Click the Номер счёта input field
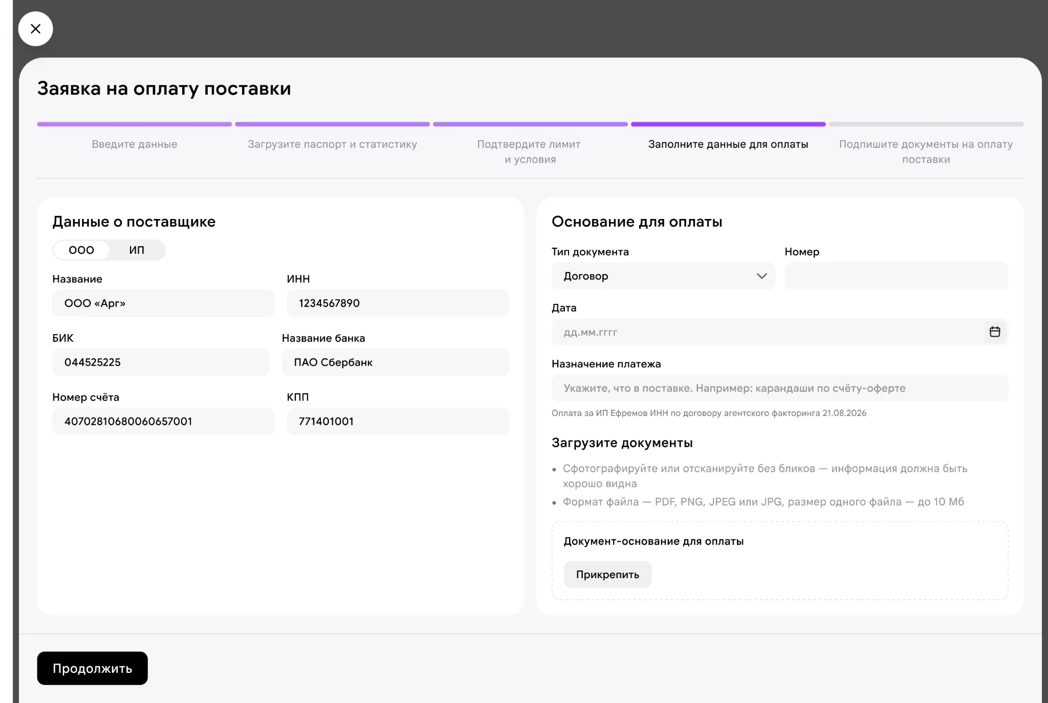 tap(163, 421)
